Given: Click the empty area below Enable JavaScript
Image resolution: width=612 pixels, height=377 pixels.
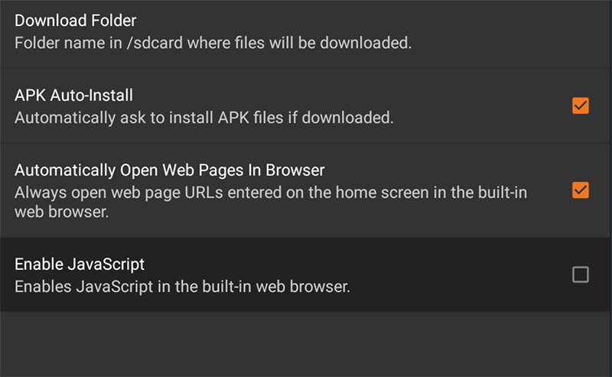Looking at the screenshot, I should pos(306,344).
